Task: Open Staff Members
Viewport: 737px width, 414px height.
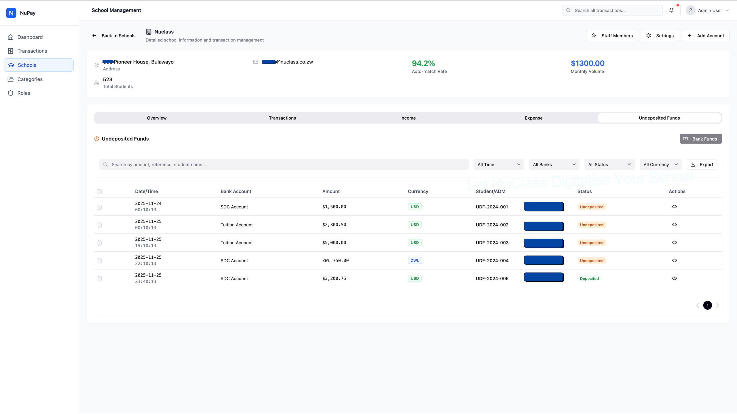Action: (x=612, y=35)
